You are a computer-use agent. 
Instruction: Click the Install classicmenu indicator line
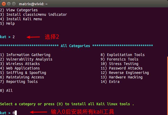point(34,14)
